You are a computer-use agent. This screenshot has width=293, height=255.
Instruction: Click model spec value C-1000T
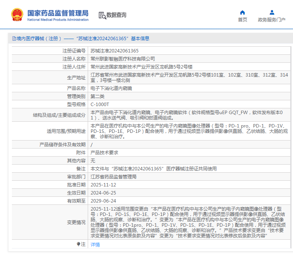100,104
